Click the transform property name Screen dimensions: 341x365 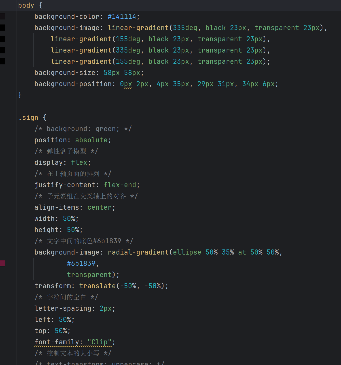click(53, 286)
